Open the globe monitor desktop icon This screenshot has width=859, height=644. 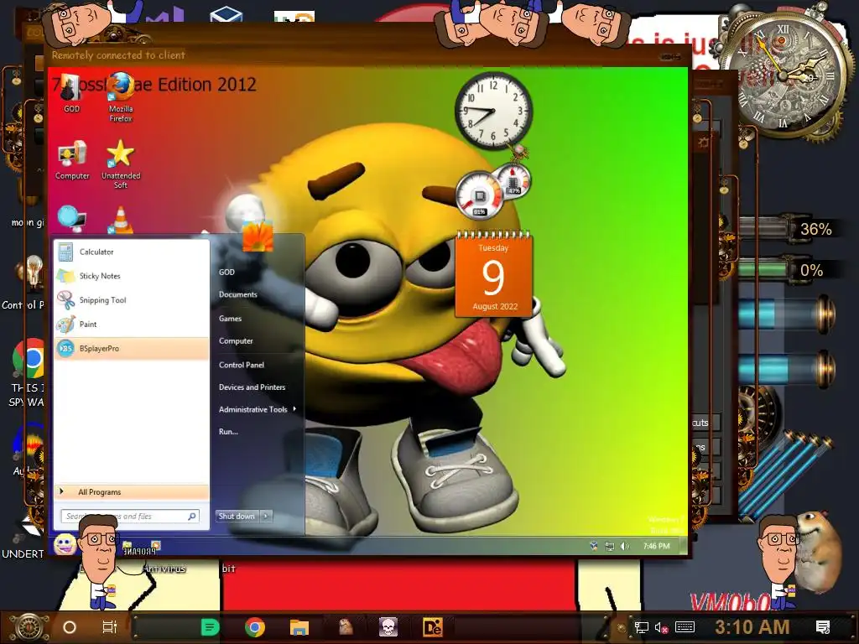point(72,219)
